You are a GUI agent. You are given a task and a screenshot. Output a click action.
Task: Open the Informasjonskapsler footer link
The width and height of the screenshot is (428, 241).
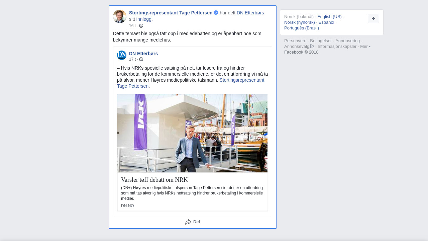click(x=337, y=47)
